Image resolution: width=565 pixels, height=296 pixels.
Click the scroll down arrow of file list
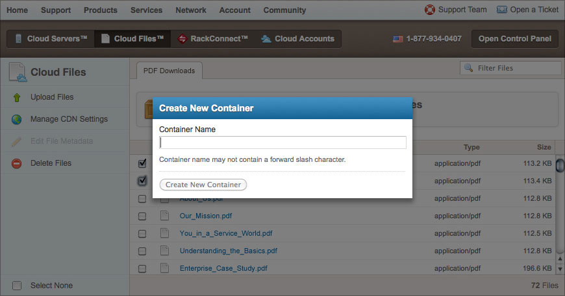[560, 269]
